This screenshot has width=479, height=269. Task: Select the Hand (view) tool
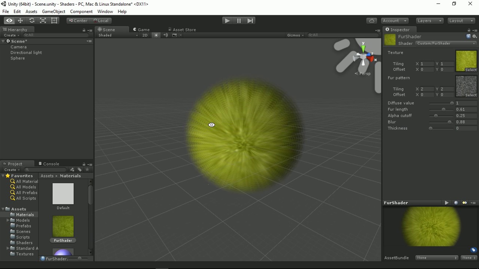pyautogui.click(x=9, y=21)
